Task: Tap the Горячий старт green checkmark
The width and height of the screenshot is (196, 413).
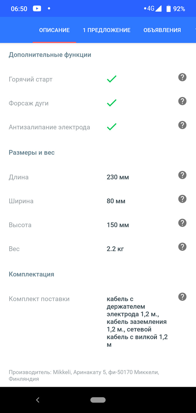Action: (111, 79)
